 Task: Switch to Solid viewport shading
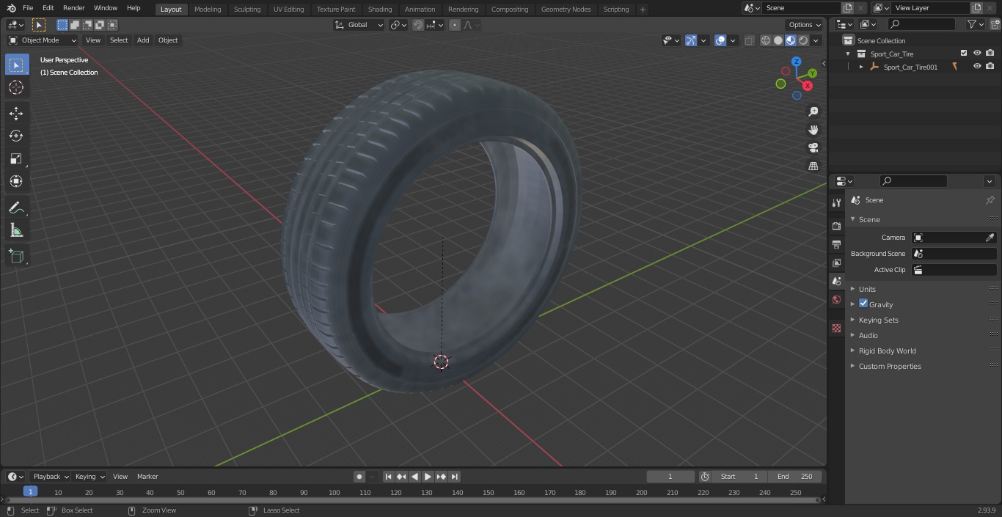(x=778, y=40)
